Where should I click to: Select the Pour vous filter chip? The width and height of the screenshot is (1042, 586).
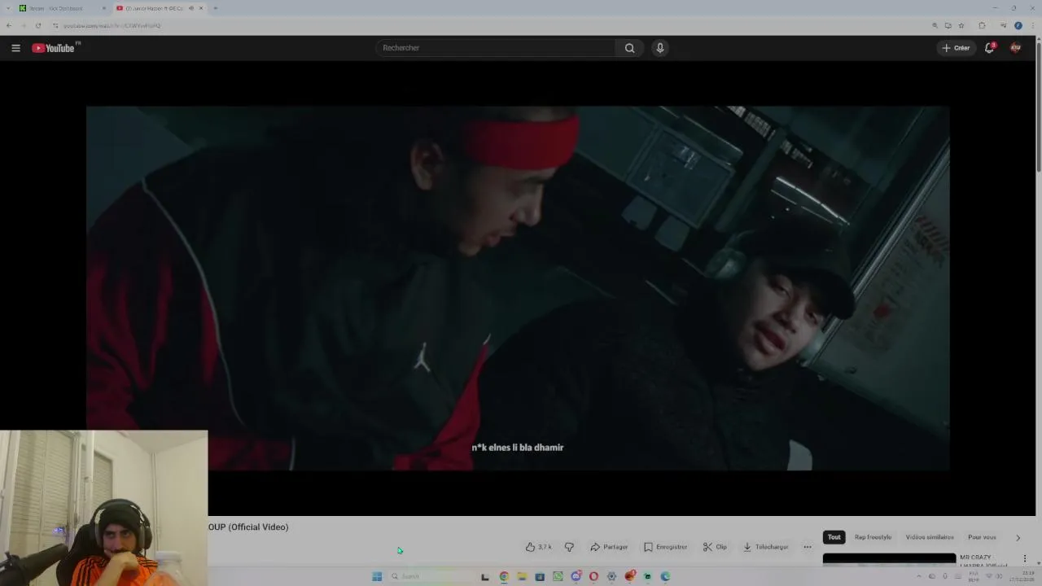pyautogui.click(x=982, y=537)
